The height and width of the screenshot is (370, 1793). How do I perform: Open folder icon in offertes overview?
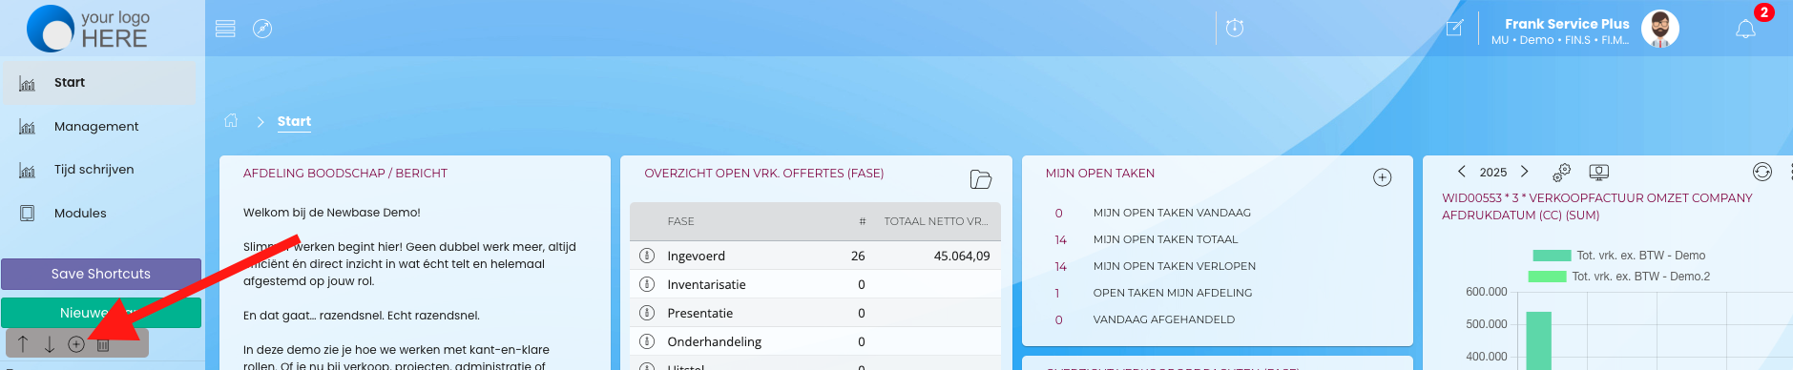981,179
